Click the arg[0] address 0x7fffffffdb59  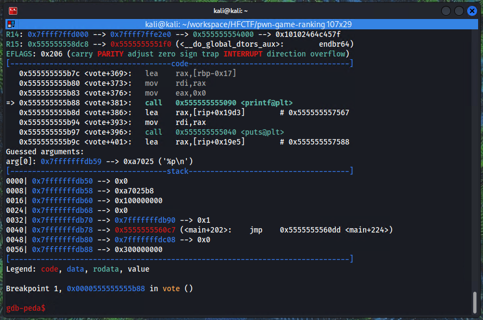[71, 162]
